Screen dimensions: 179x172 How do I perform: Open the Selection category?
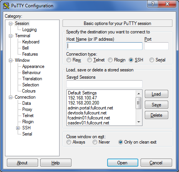pyautogui.click(x=30, y=85)
